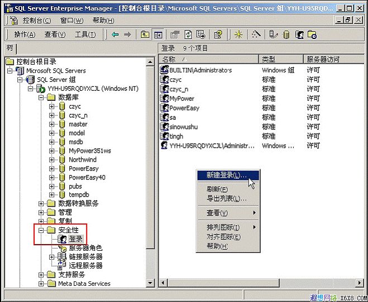Sort by the 服务器访问 column header
The height and width of the screenshot is (302, 368).
tap(334, 59)
